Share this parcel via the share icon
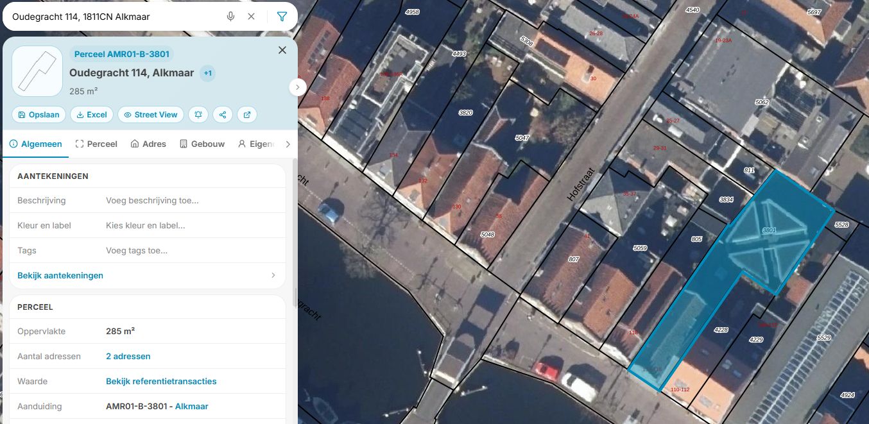 [x=223, y=115]
